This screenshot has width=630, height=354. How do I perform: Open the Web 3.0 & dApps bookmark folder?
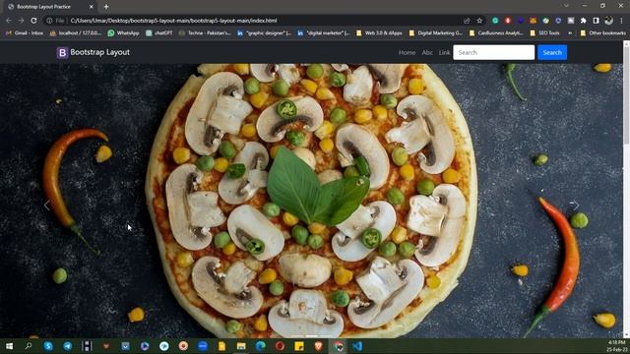tap(379, 32)
